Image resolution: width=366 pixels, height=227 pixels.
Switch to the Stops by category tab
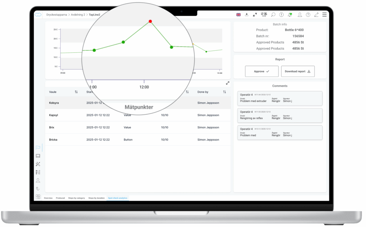(x=76, y=198)
